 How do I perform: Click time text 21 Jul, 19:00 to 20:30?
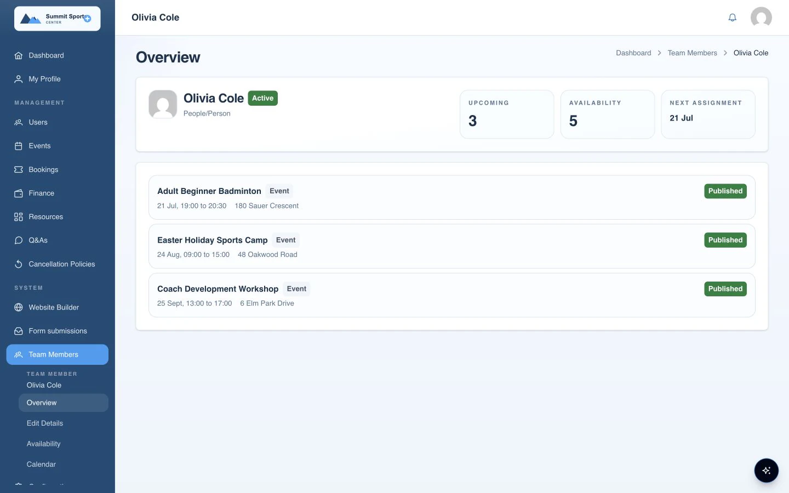[x=192, y=206]
